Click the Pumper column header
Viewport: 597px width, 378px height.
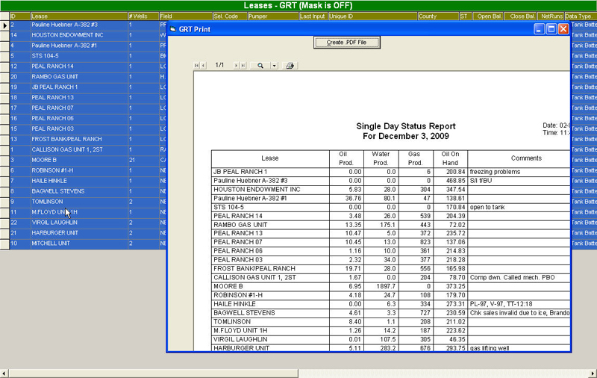tap(272, 16)
